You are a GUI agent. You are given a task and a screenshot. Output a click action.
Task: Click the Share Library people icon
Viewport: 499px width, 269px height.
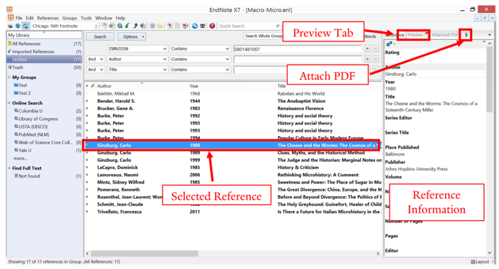click(x=203, y=26)
